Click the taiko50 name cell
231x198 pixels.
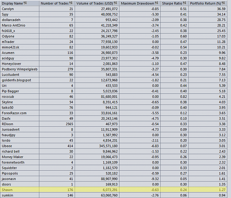pos(20,107)
